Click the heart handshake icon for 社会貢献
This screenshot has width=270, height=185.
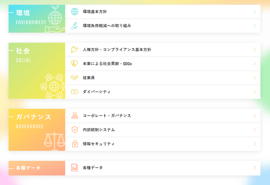click(75, 64)
